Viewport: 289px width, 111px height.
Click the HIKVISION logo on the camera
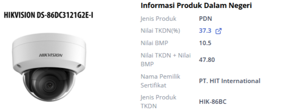click(51, 55)
